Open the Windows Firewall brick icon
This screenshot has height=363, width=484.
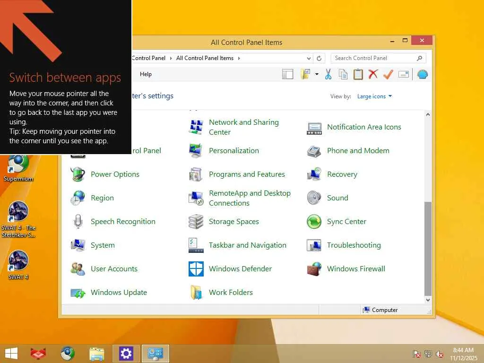point(314,268)
